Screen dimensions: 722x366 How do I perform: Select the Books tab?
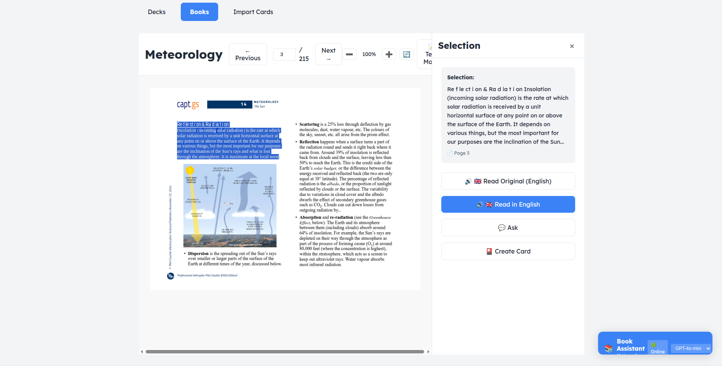tap(199, 12)
